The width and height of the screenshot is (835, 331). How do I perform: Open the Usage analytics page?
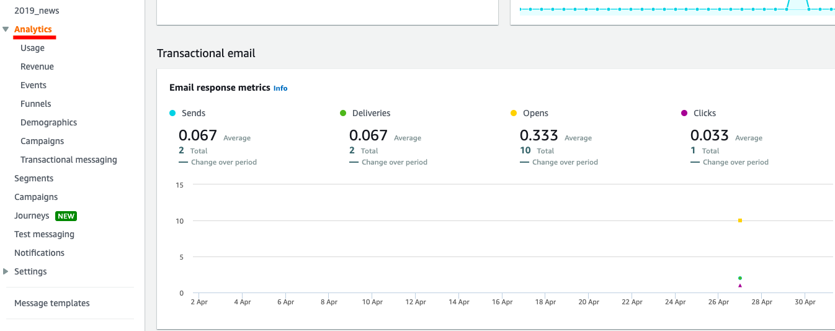32,48
